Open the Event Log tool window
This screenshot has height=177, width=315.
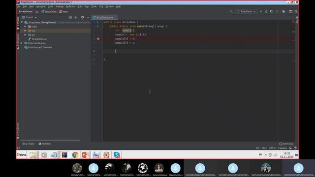pos(286,144)
